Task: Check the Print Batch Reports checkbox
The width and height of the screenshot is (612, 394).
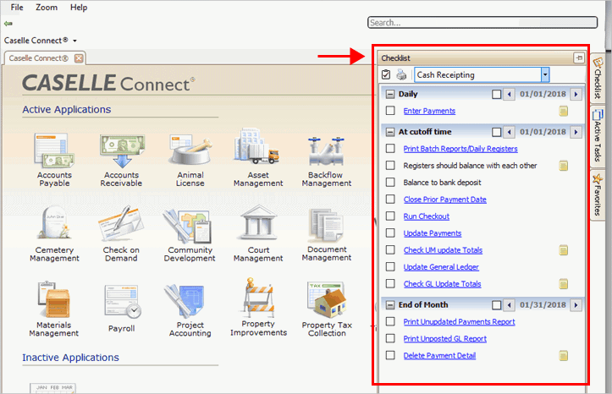Action: [390, 149]
